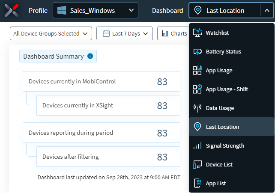Select Watchlist from the dashboard menu
Viewport: 275px width, 193px height.
232,33
